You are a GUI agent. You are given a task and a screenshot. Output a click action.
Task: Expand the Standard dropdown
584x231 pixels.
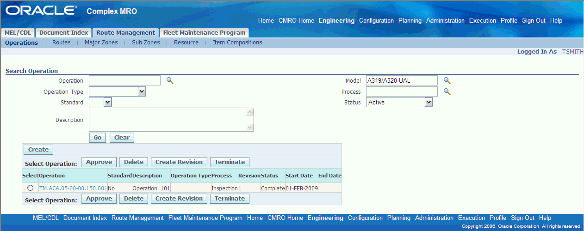click(107, 102)
